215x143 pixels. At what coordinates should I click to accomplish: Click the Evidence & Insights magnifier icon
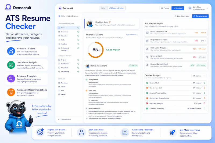point(11,79)
